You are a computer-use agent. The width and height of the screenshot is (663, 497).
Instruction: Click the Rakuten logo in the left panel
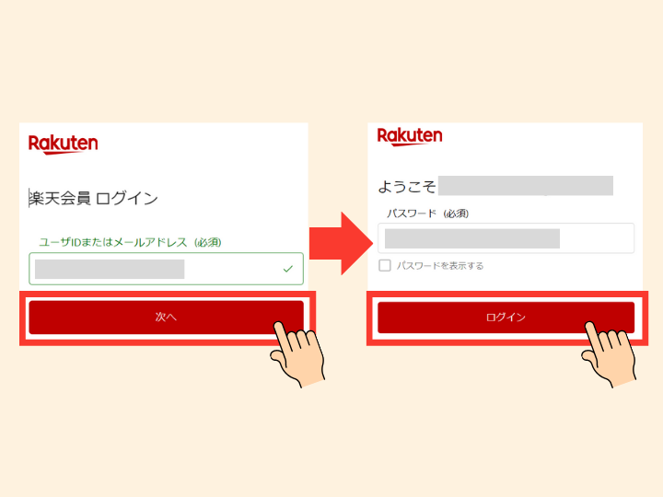coord(63,144)
